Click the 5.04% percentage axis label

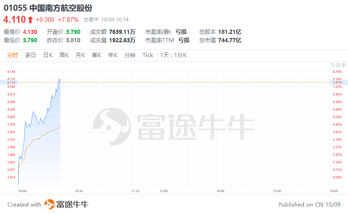point(337,117)
